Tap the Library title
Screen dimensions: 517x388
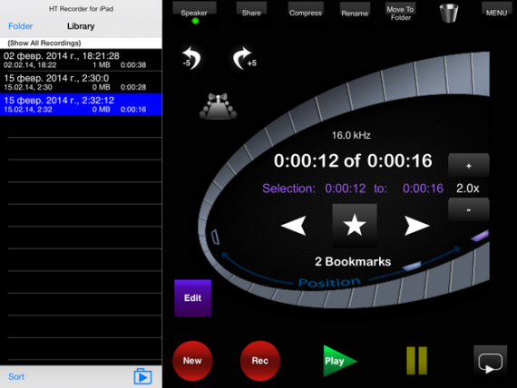(x=81, y=26)
